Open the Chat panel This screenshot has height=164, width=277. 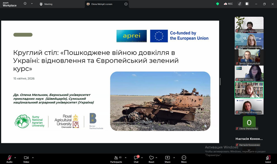click(136, 157)
